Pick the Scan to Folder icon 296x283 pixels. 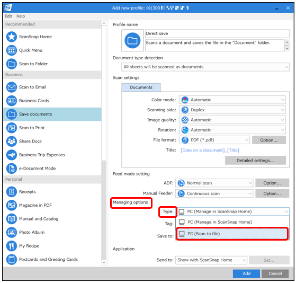[x=12, y=64]
